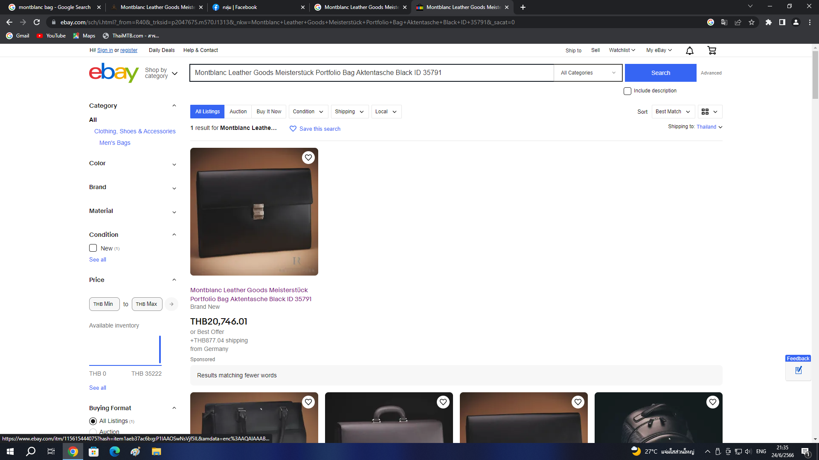Open Microsoft Store from taskbar
Image resolution: width=819 pixels, height=460 pixels.
[94, 451]
